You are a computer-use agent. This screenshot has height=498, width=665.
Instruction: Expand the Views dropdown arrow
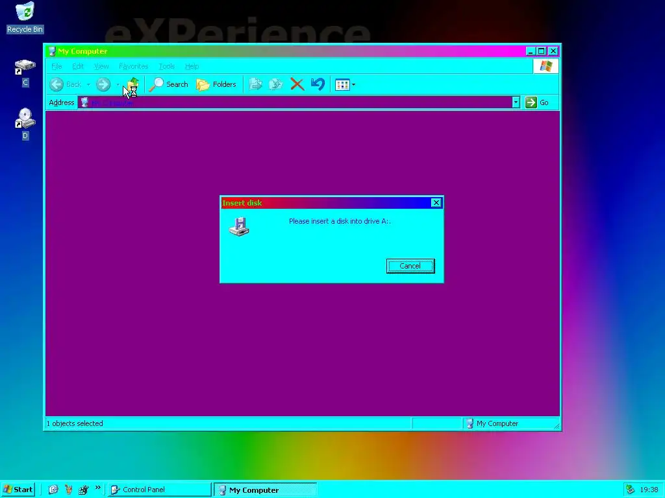(x=354, y=85)
